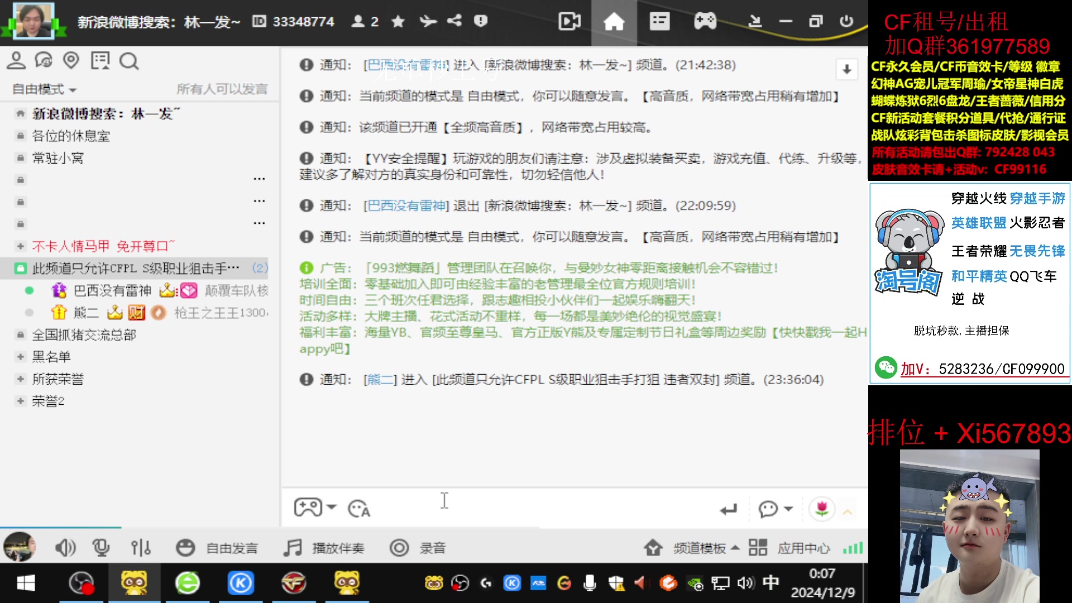Click the user avatar in bottom bar

[x=19, y=547]
